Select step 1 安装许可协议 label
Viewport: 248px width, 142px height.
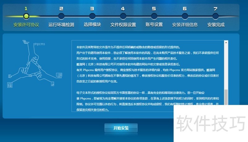26,25
